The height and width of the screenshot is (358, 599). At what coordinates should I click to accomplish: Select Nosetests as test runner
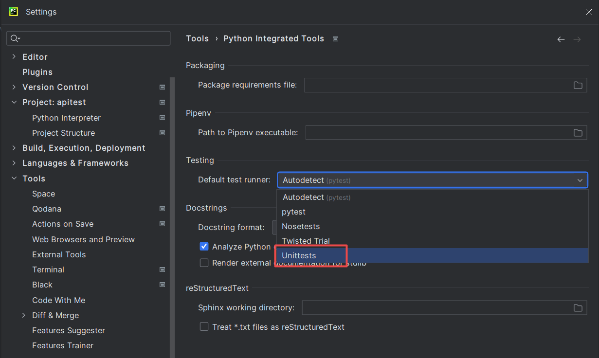point(433,226)
